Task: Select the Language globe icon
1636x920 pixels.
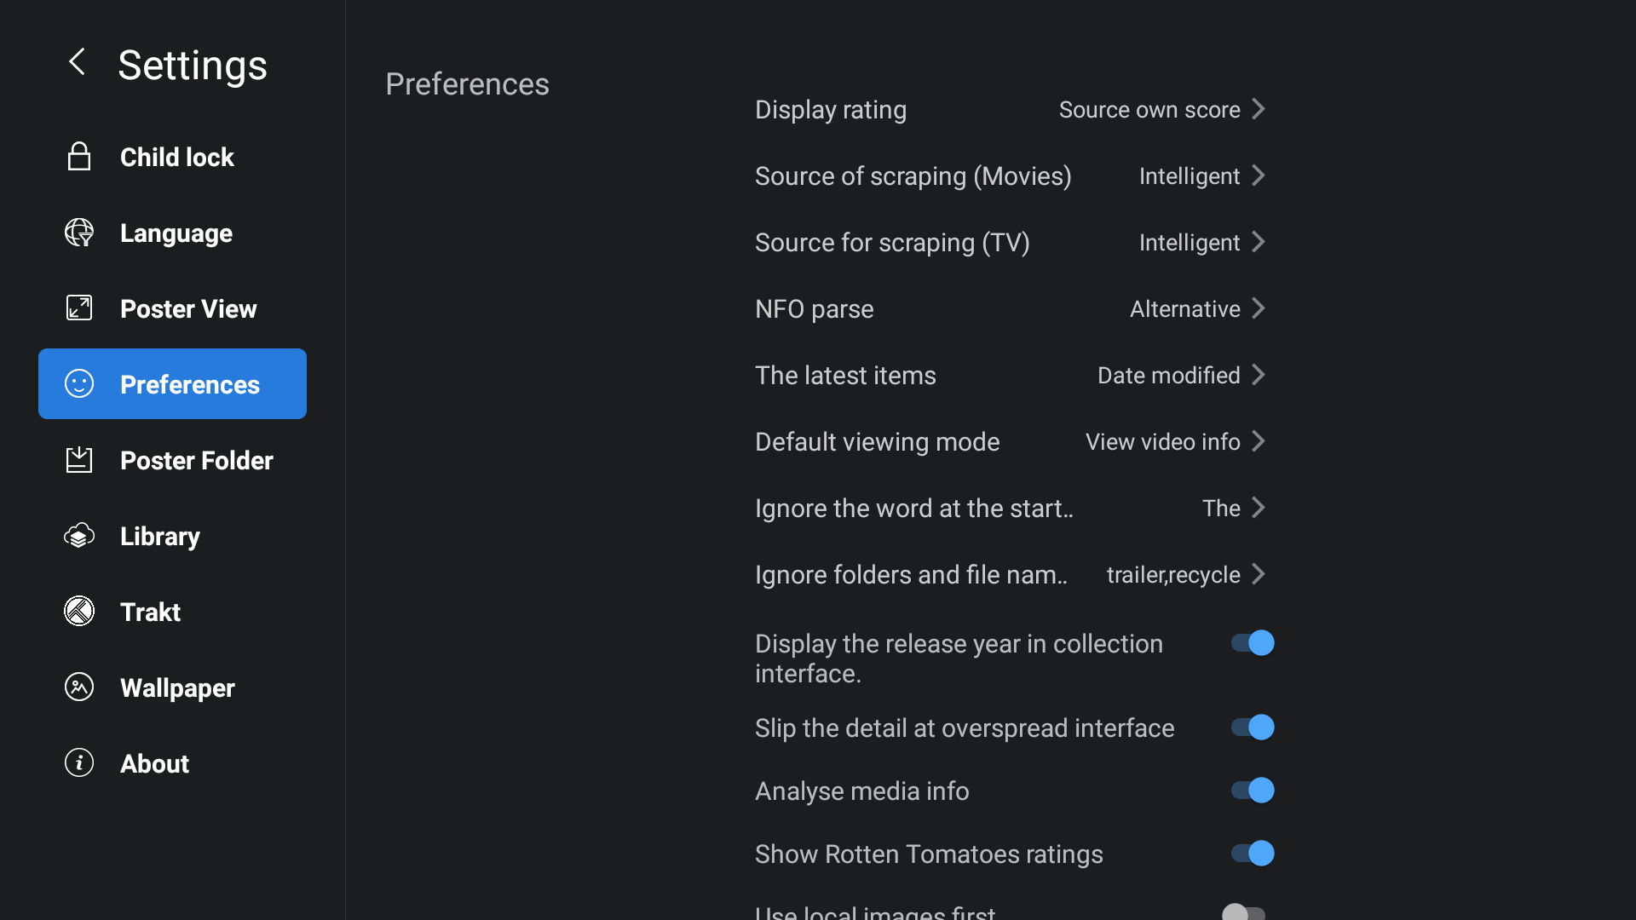Action: pos(79,233)
